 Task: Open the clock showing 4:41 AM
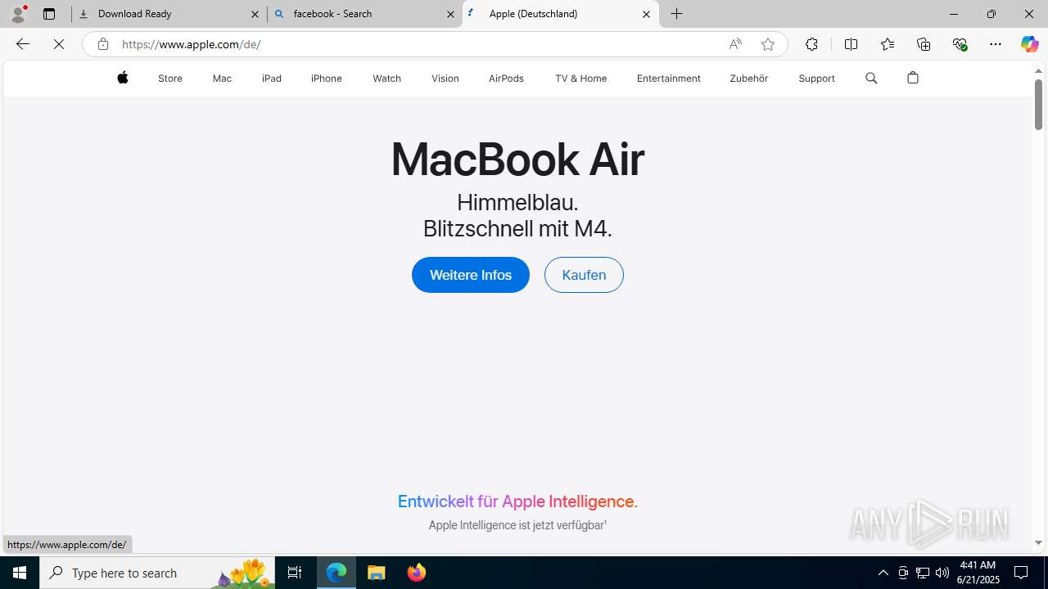tap(978, 573)
